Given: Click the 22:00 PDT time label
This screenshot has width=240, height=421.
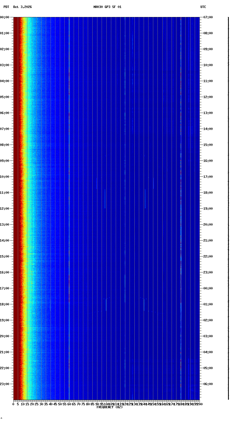Looking at the screenshot, I should pyautogui.click(x=5, y=368).
